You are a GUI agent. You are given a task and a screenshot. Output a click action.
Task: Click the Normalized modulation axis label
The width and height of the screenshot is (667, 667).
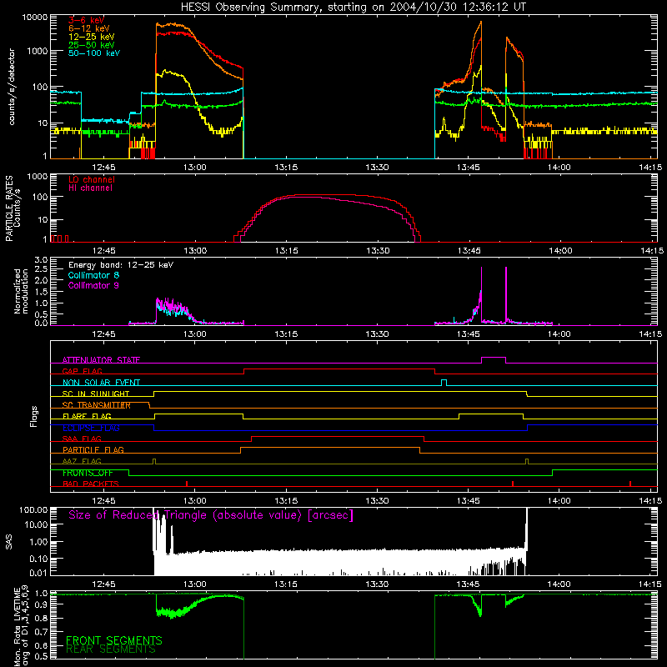click(21, 291)
